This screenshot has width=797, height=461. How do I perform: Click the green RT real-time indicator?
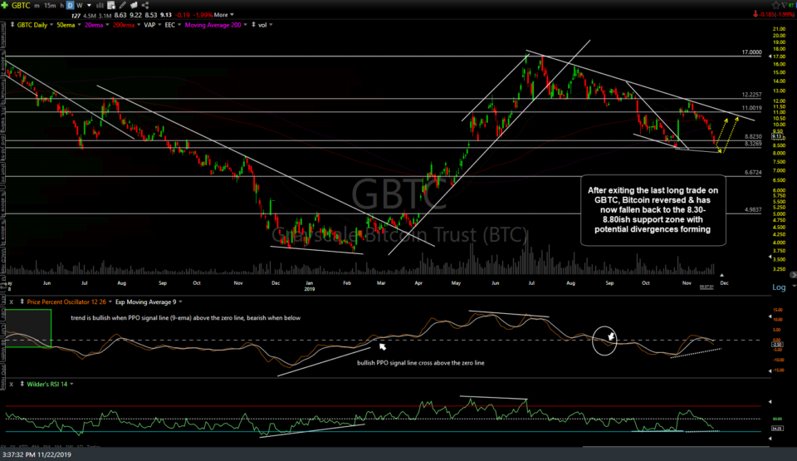click(x=791, y=5)
